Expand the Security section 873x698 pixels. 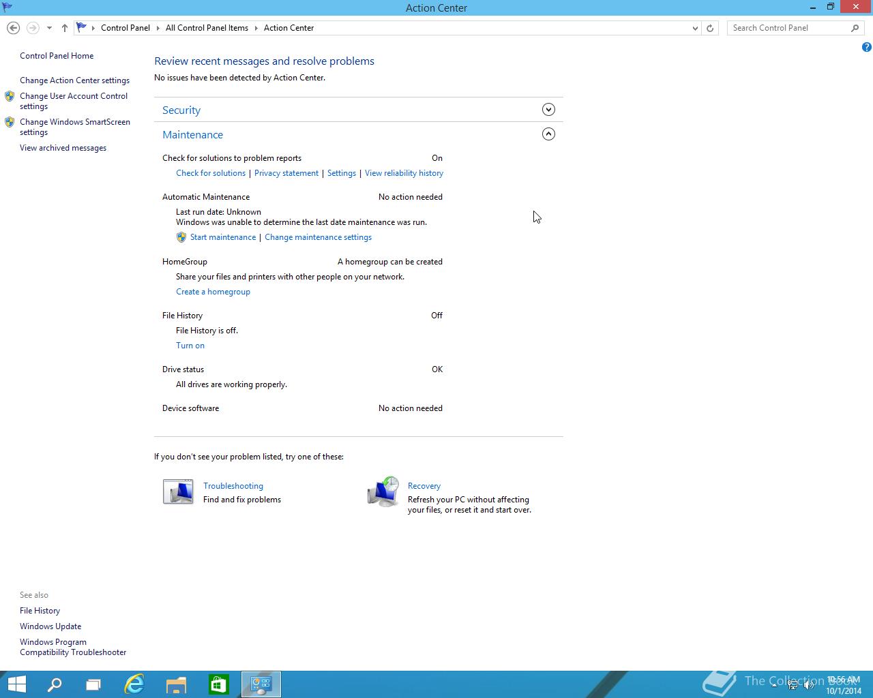(x=548, y=110)
